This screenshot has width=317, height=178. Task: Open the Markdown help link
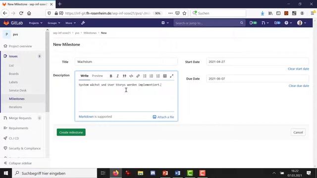(86, 117)
